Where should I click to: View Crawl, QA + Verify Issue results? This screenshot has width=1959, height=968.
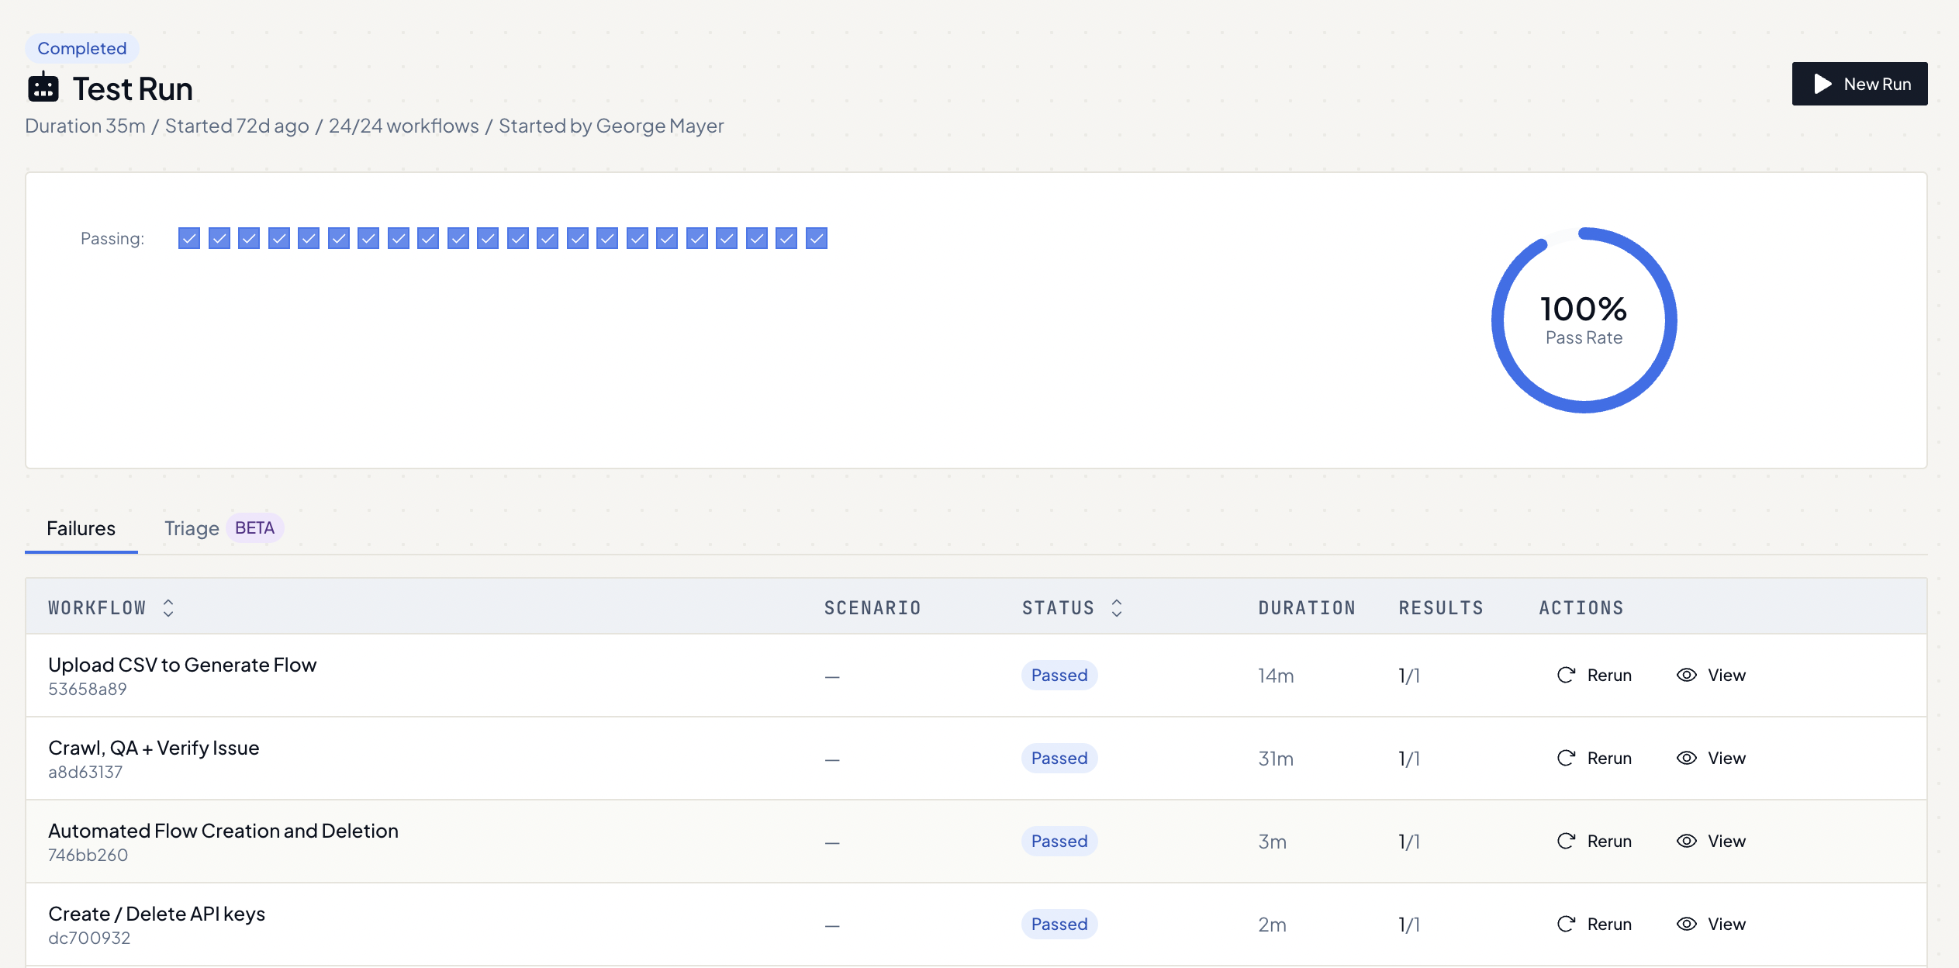pos(1711,759)
